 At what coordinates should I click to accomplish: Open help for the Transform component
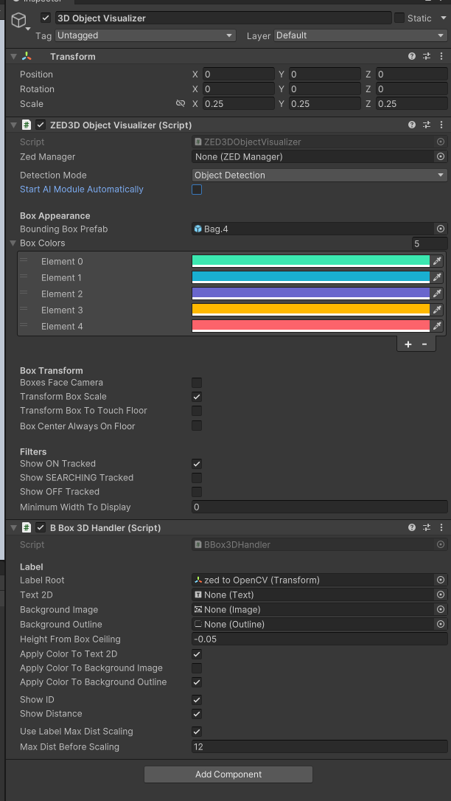(411, 56)
